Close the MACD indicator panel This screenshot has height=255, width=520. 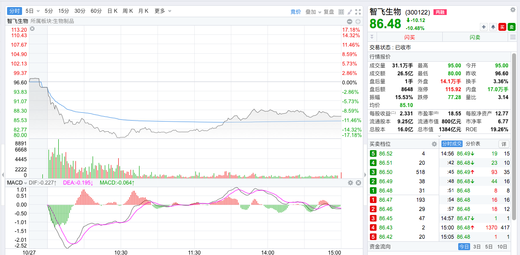click(x=358, y=183)
